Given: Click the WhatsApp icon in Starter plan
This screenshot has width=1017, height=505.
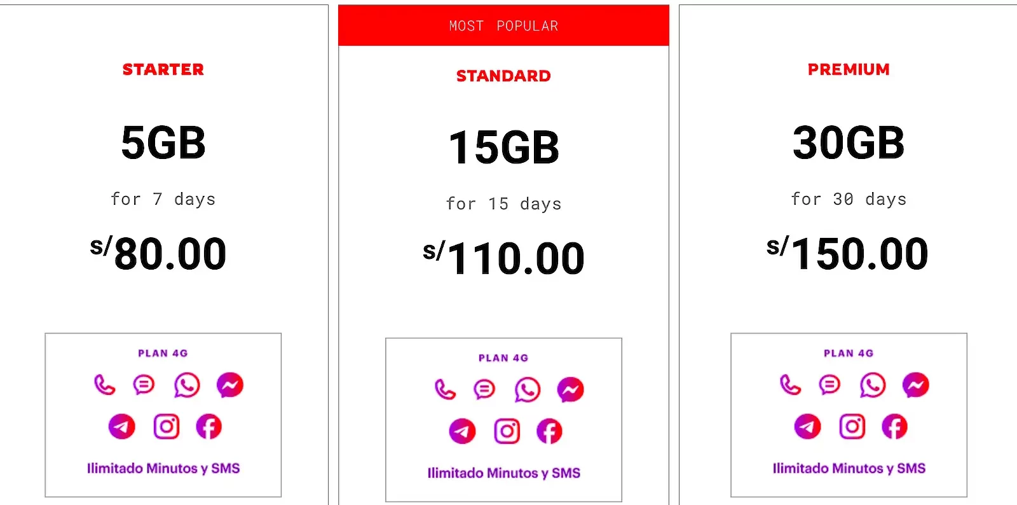Looking at the screenshot, I should pyautogui.click(x=187, y=385).
